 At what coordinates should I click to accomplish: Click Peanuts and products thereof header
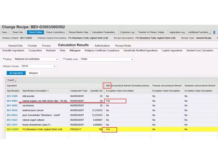tap(167, 86)
